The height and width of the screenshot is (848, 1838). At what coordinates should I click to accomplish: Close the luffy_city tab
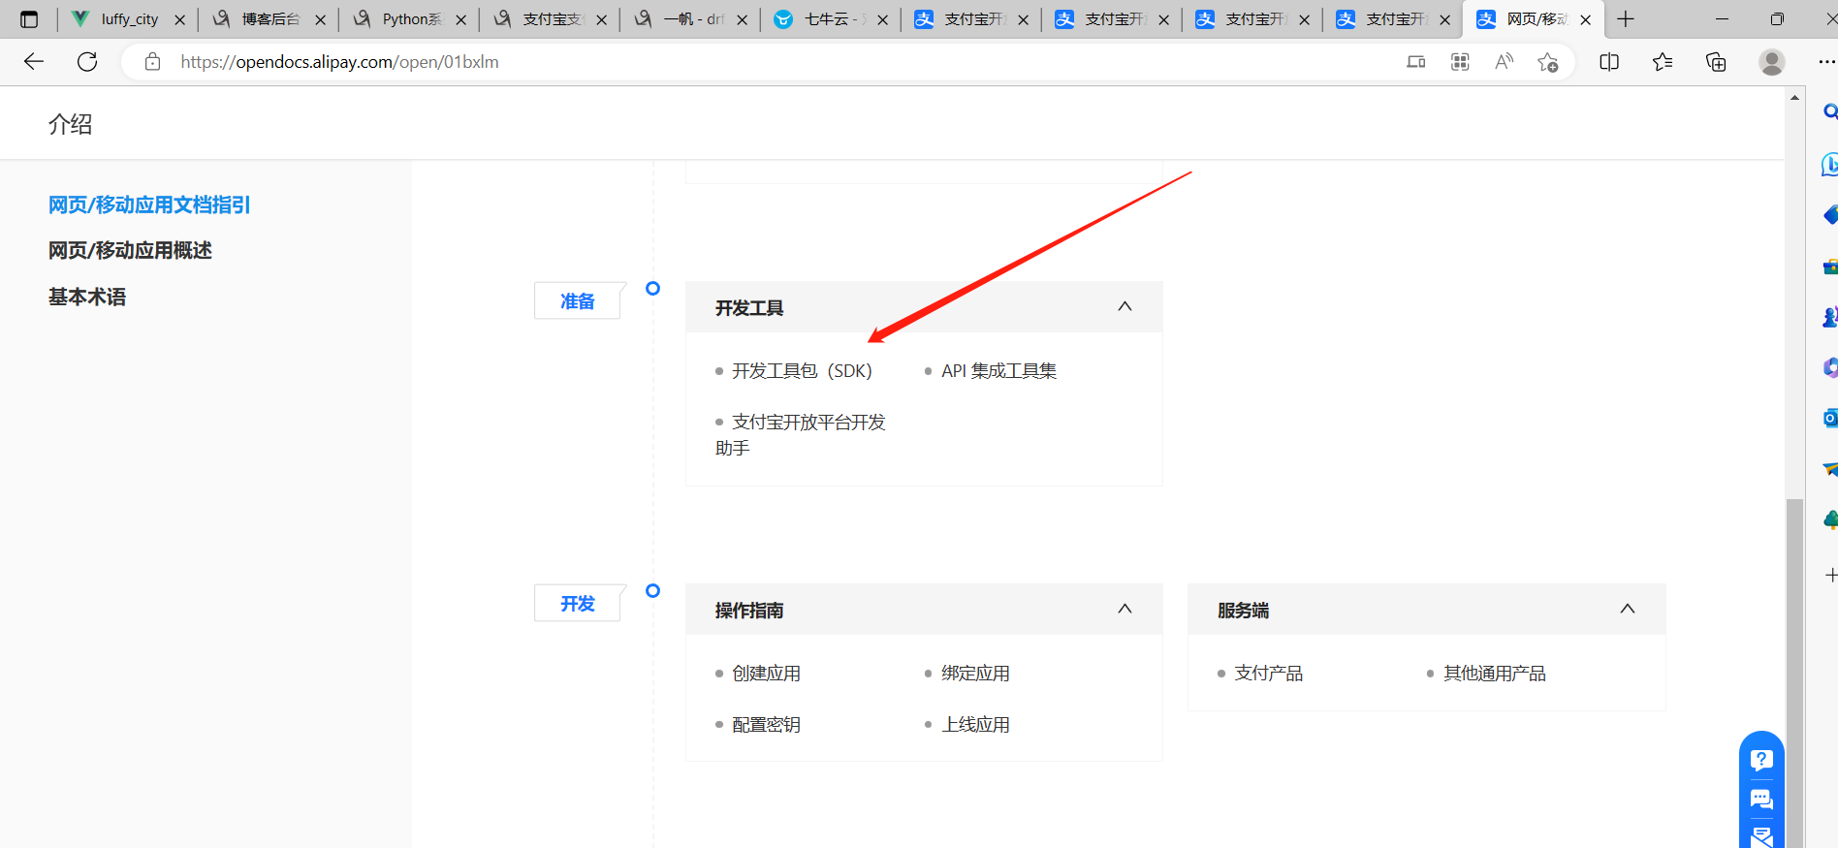click(x=179, y=19)
